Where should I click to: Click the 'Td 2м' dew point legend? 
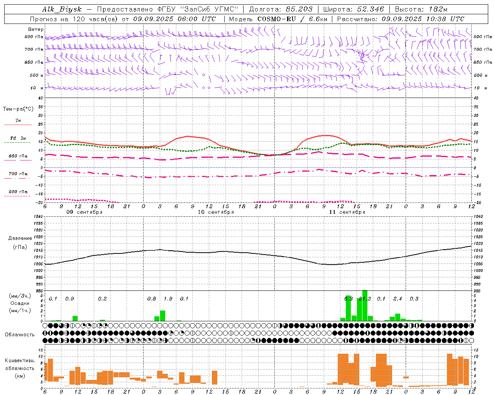[18, 138]
